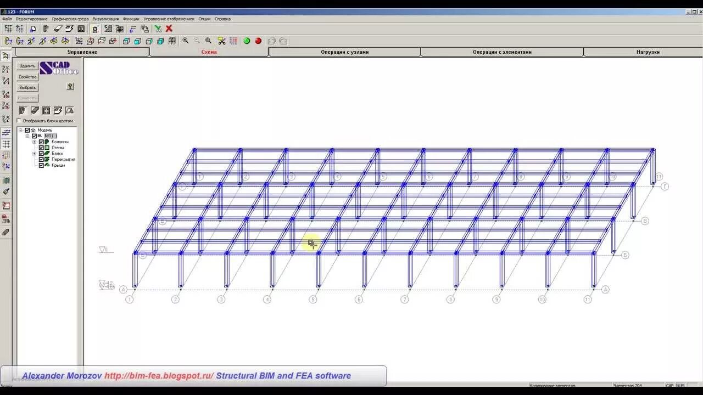Click the Свойства button

click(x=27, y=77)
